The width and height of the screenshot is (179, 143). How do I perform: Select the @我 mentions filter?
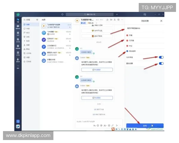point(31,37)
